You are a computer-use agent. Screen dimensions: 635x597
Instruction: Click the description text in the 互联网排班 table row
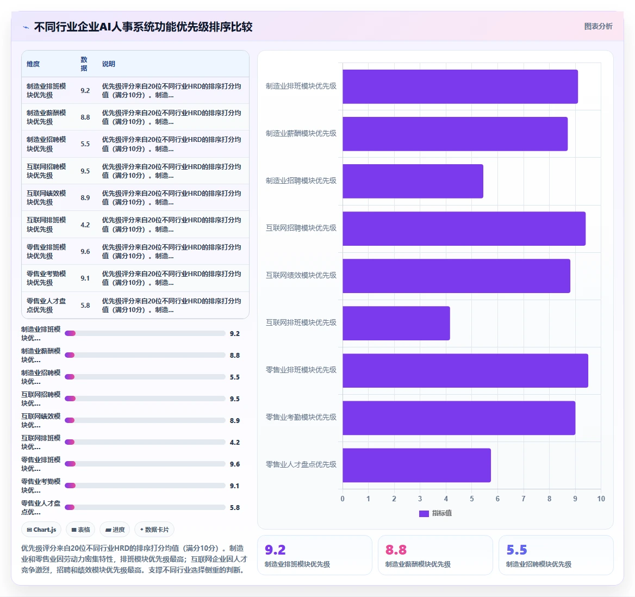coord(172,225)
